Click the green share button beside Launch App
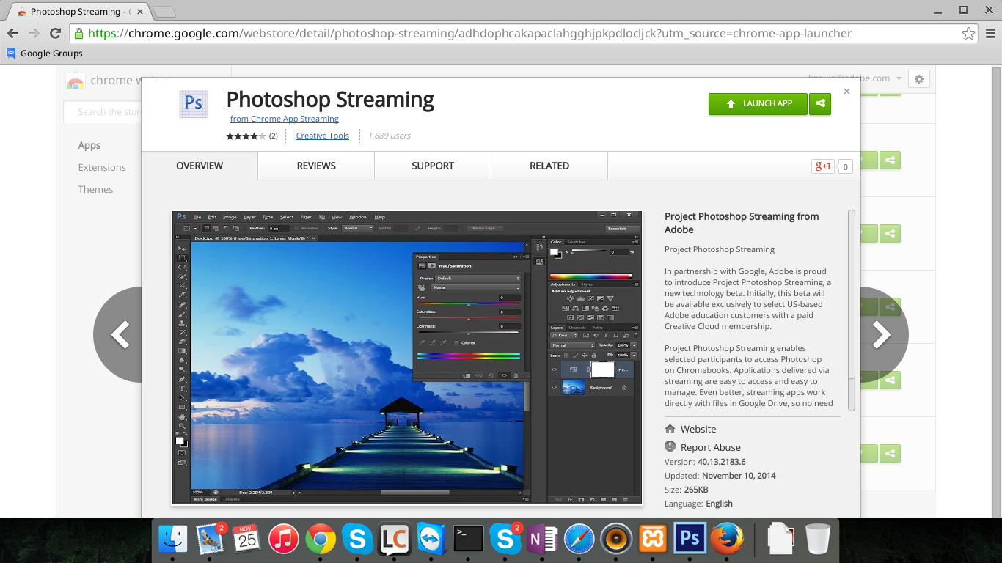The image size is (1002, 563). coord(820,104)
